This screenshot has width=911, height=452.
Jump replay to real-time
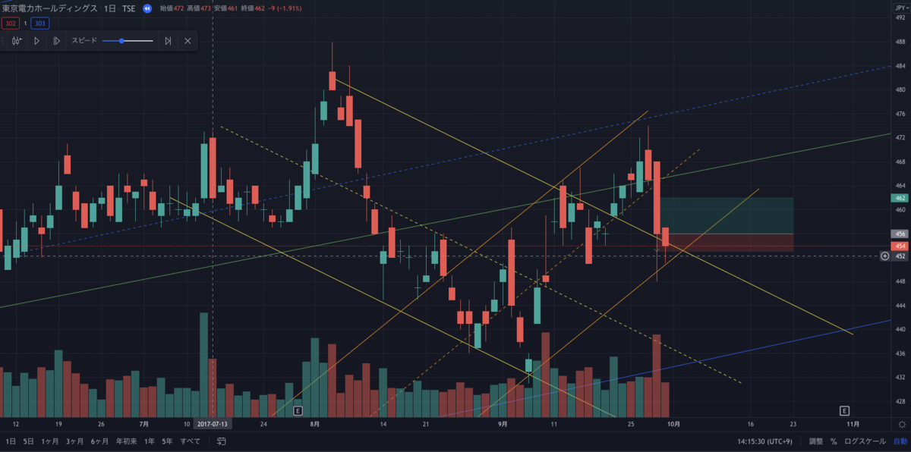(x=168, y=41)
